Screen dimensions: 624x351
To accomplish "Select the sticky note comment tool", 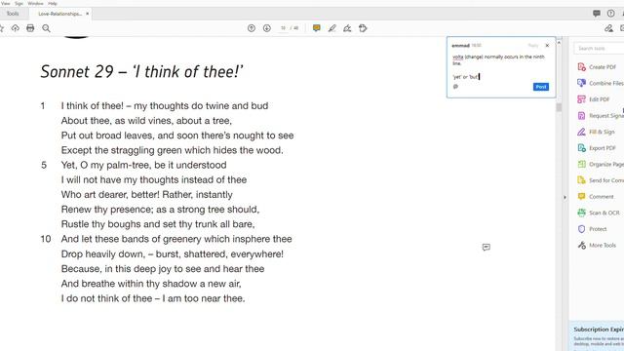I will 316,28.
